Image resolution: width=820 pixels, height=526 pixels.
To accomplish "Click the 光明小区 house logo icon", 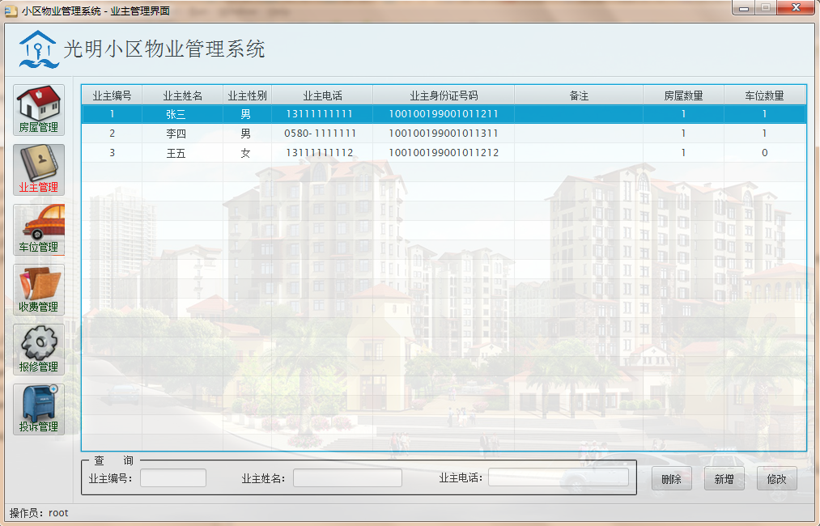I will click(x=38, y=49).
